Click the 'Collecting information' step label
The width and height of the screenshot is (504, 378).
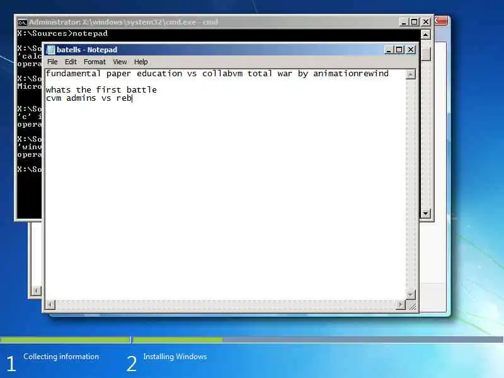(x=61, y=357)
